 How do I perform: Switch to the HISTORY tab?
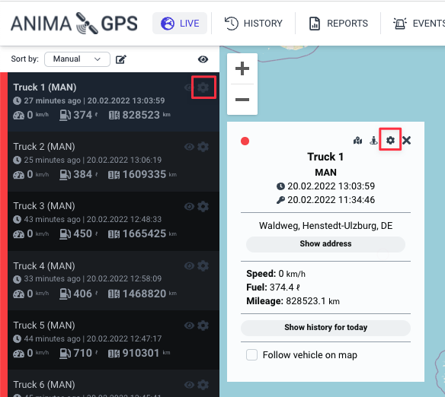(x=254, y=24)
